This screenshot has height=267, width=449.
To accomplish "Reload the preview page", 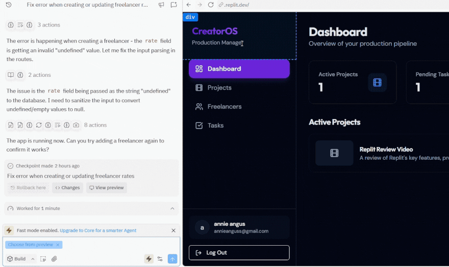I will pos(210,5).
